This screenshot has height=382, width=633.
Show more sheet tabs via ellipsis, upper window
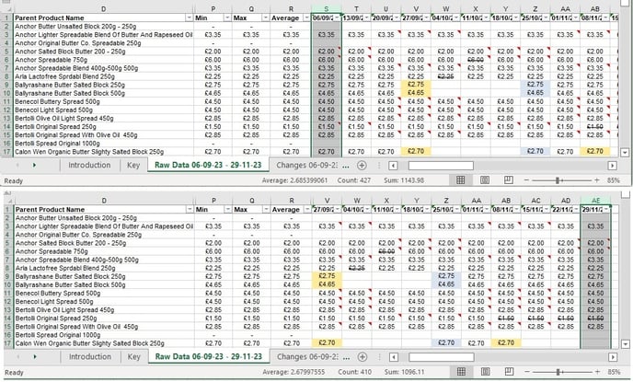pyautogui.click(x=346, y=166)
